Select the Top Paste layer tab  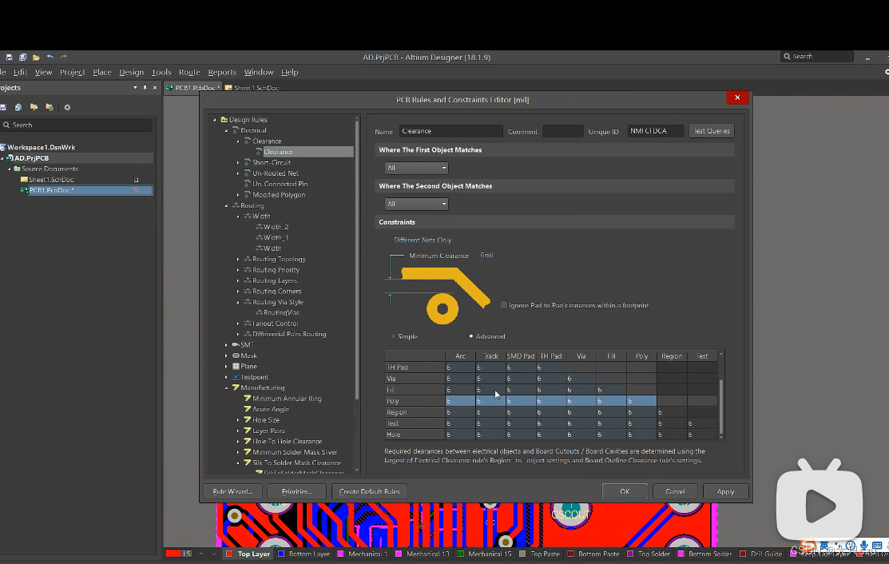[x=540, y=554]
